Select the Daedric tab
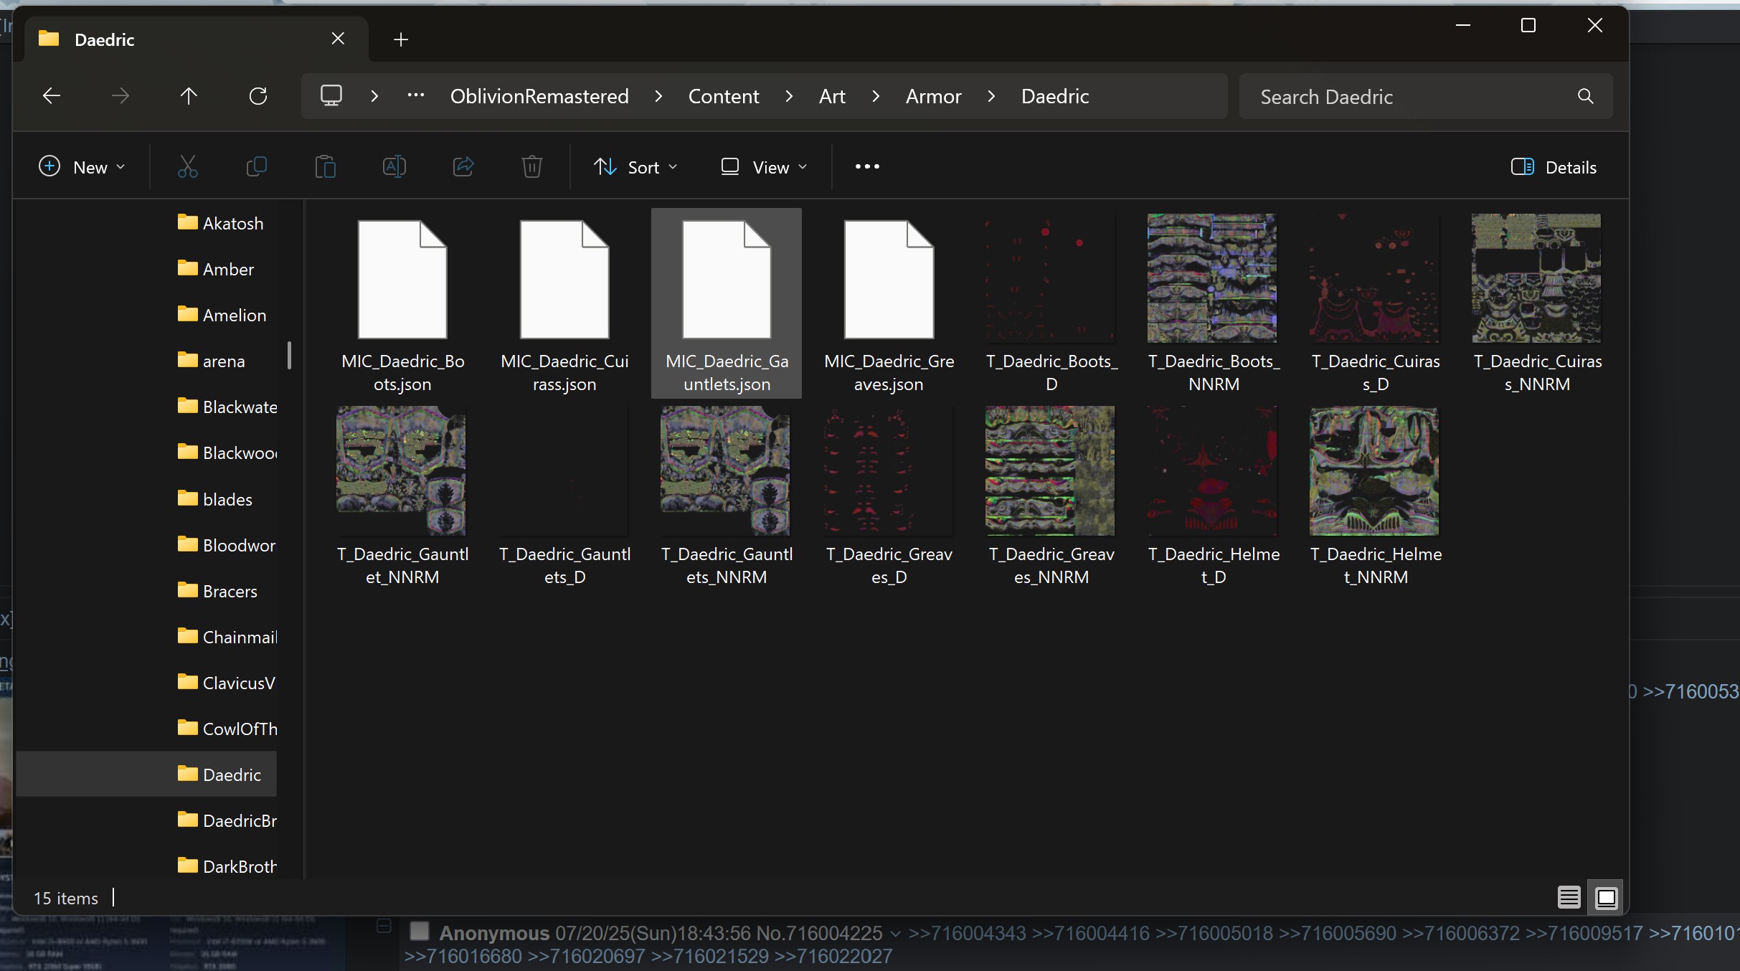 [196, 39]
